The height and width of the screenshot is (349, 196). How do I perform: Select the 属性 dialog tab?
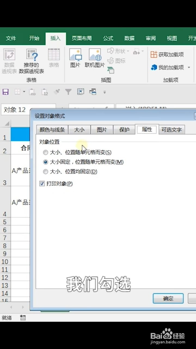147,130
